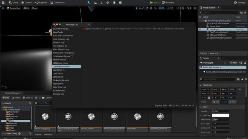Click viewport layout maximize icon
Screen dimensions: 248x139
point(195,8)
